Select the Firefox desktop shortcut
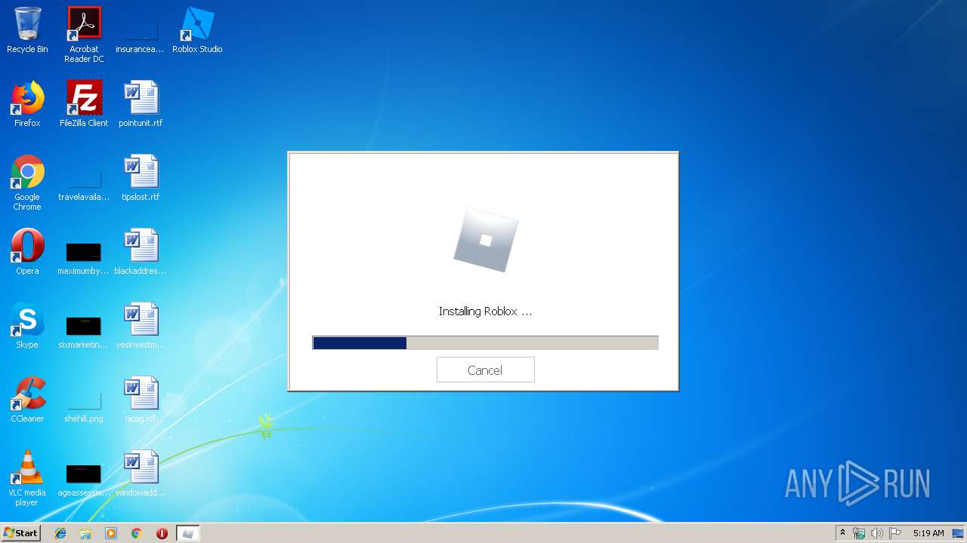967x543 pixels. click(27, 104)
